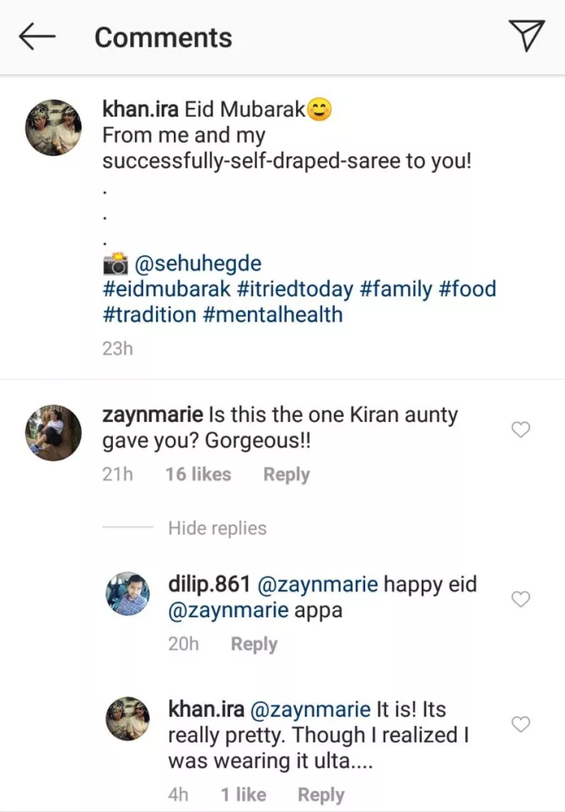Open the #itriedtoday hashtag

pos(294,290)
